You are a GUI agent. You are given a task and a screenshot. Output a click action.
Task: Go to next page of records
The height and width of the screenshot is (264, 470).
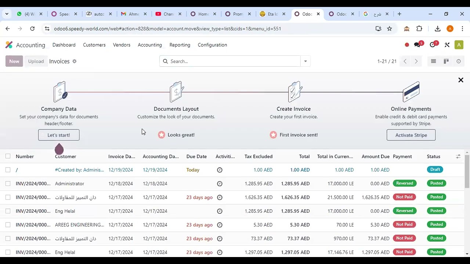coord(416,61)
